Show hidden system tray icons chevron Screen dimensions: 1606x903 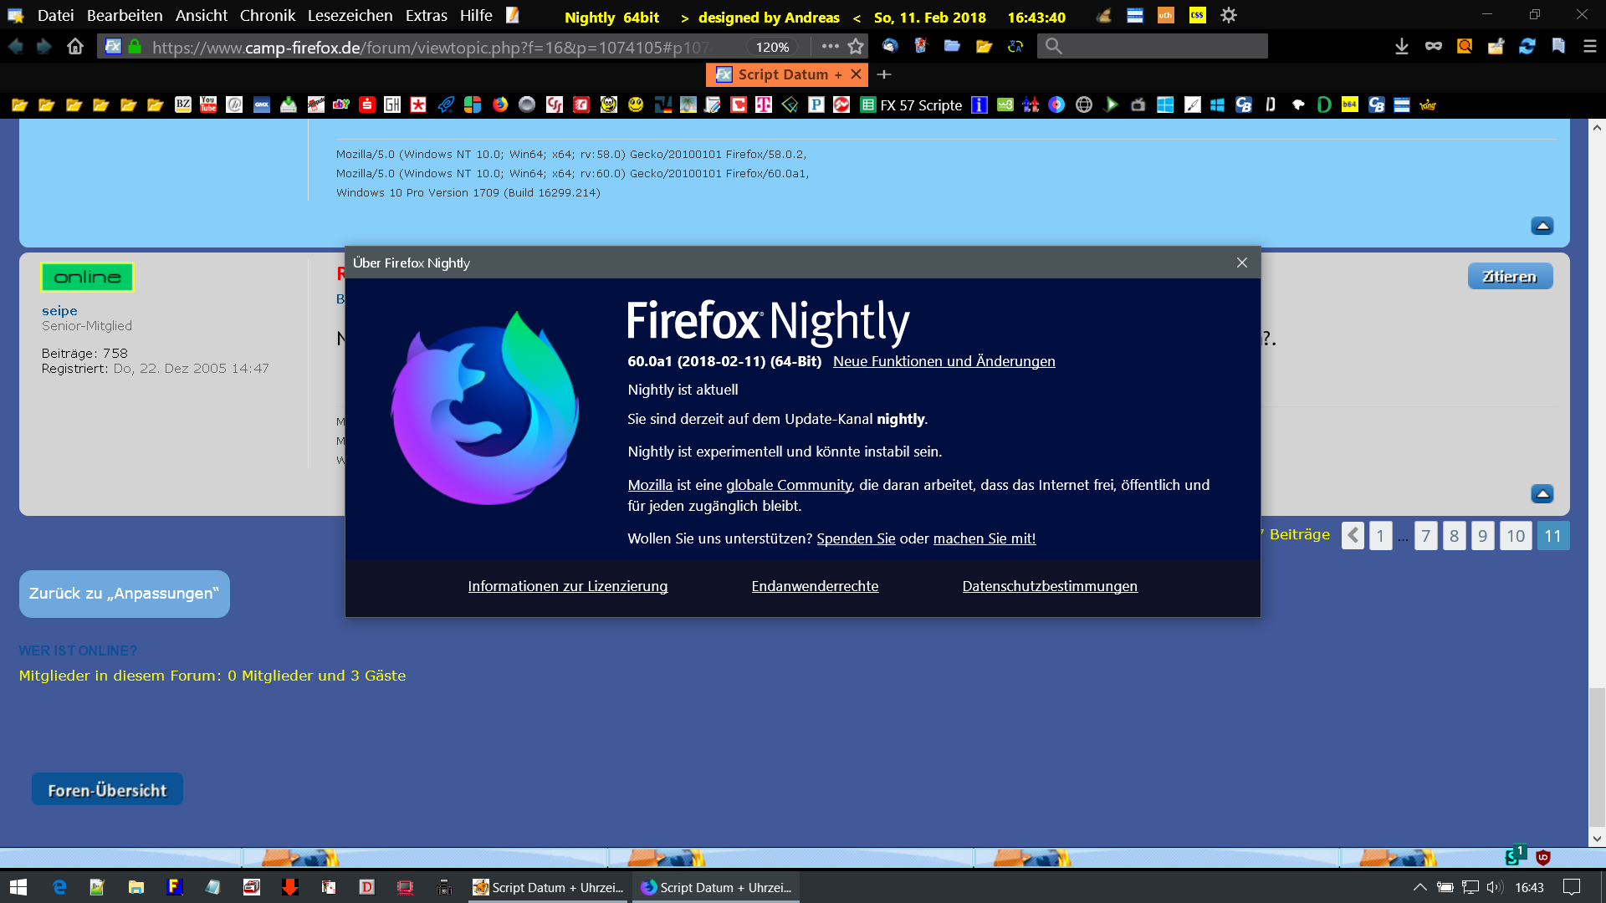(x=1419, y=887)
